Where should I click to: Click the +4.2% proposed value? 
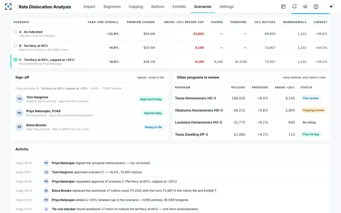tap(263, 134)
